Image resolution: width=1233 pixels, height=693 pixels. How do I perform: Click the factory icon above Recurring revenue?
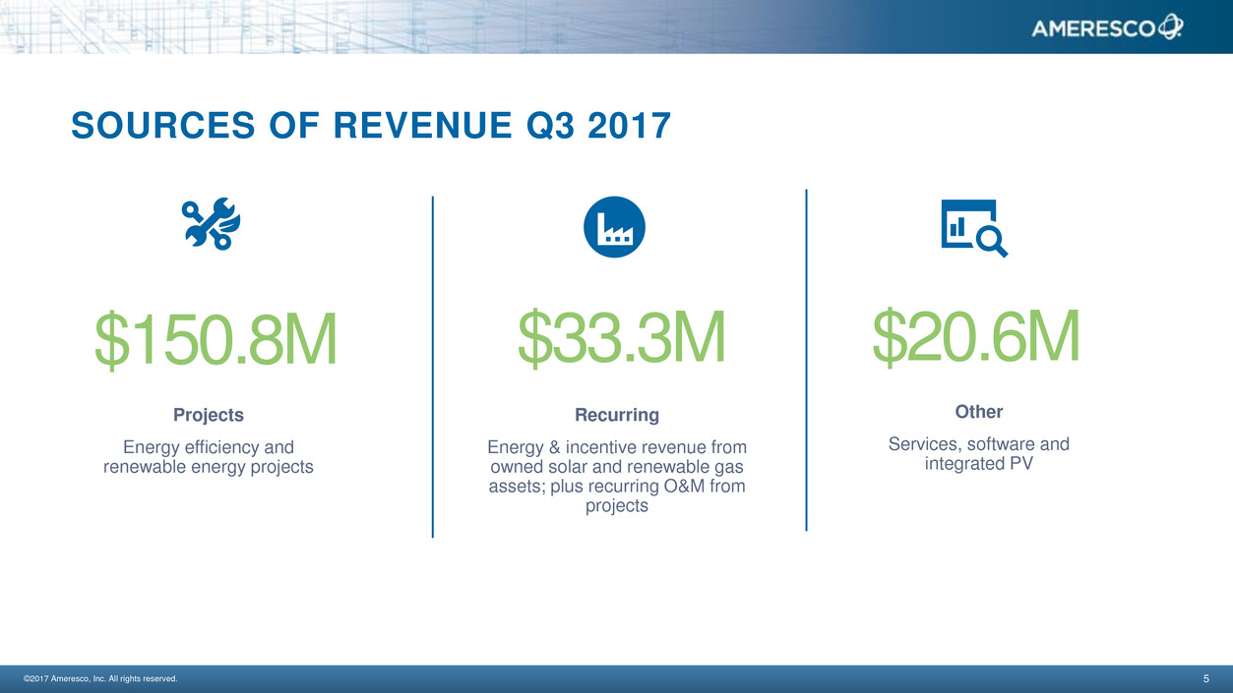[x=614, y=227]
